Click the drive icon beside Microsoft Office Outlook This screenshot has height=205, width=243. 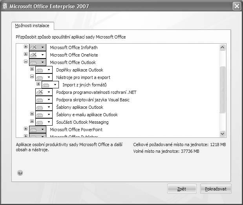pos(33,62)
